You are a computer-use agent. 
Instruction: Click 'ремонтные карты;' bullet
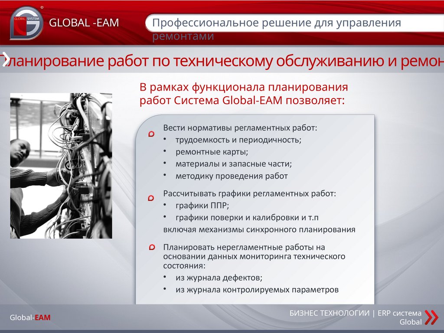pos(212,152)
